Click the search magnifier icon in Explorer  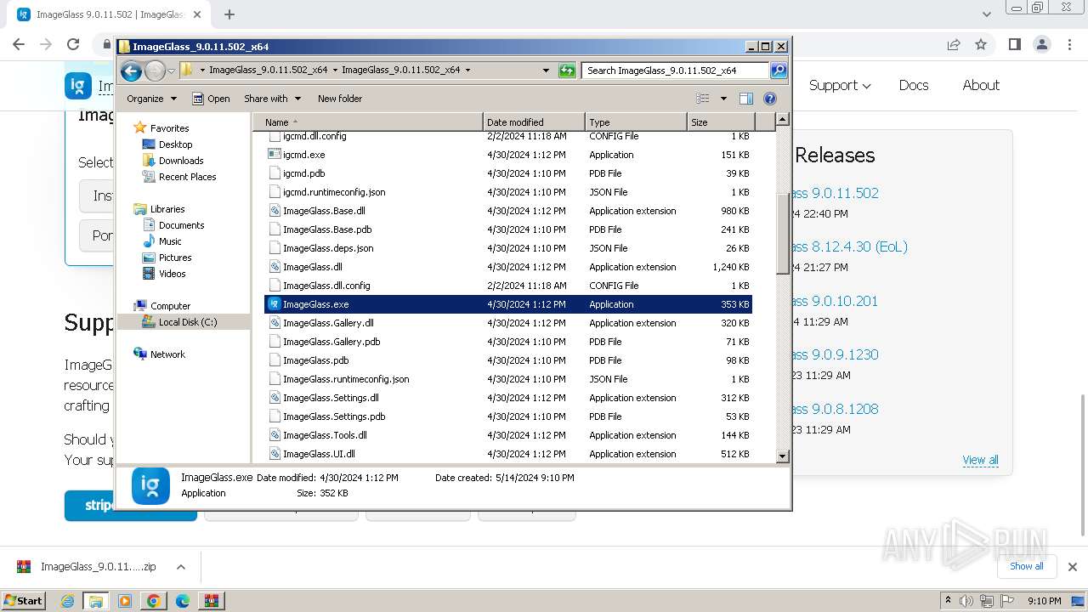tap(779, 71)
